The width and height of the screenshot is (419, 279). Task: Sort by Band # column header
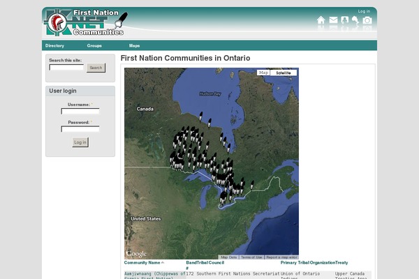(x=191, y=265)
